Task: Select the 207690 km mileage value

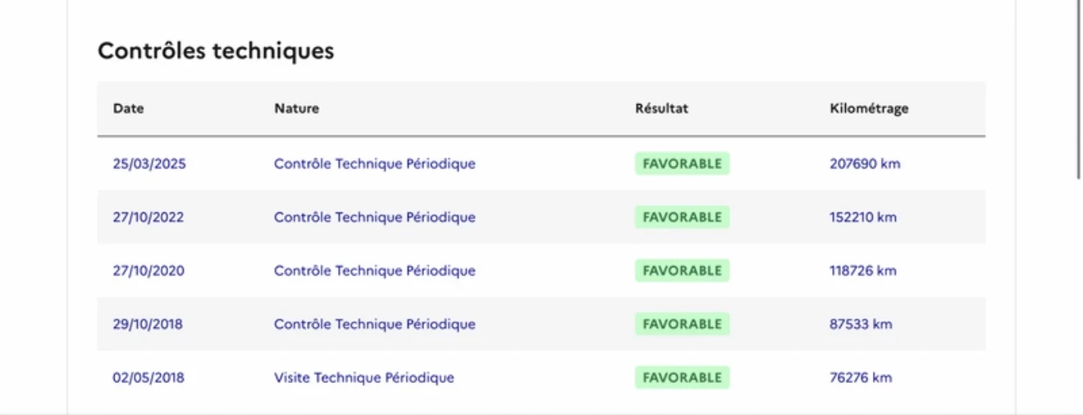Action: [865, 164]
